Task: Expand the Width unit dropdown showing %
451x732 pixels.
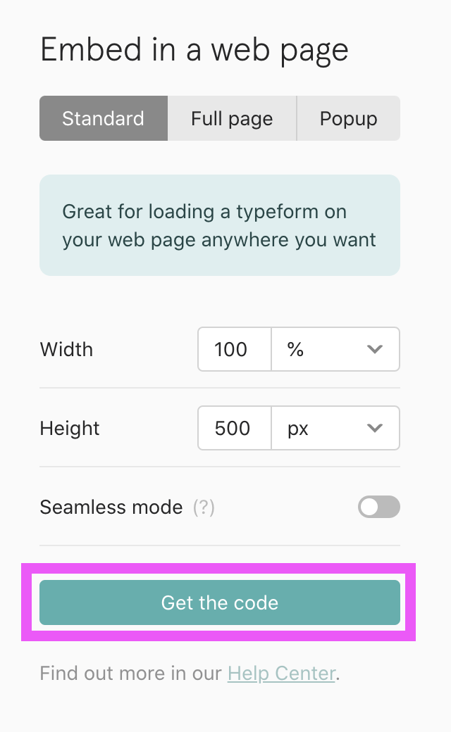Action: (x=335, y=349)
